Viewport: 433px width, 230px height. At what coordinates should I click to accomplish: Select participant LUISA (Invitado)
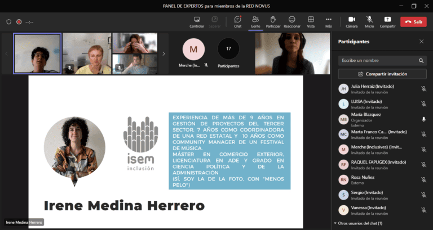pos(382,104)
